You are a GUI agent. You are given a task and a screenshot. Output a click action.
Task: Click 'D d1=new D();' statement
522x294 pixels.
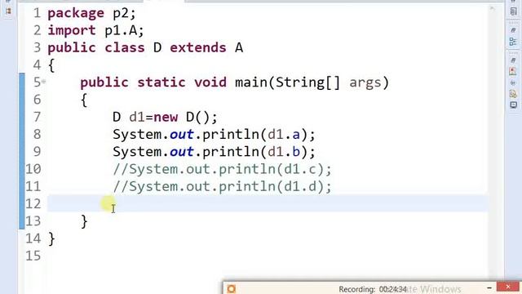[x=165, y=117]
